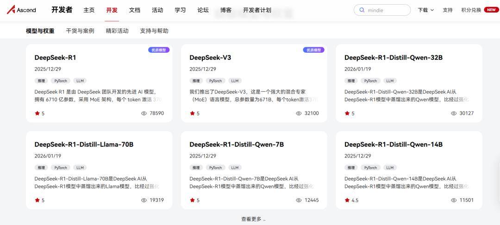
Task: Click the eye icon on DeepSeek-R1-Distill-Llama-70B card
Action: (144, 200)
